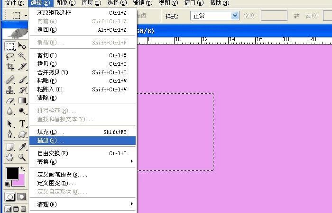Viewport: 332px width, 213px height.
Task: Select the Blur tool
Action: pos(10,111)
